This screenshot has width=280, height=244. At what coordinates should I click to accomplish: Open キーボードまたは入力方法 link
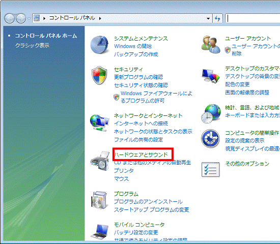click(x=253, y=115)
